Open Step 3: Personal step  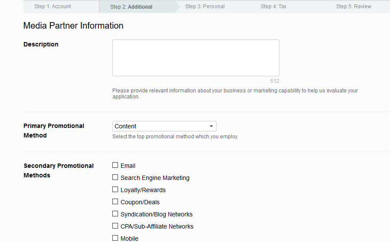coord(205,7)
